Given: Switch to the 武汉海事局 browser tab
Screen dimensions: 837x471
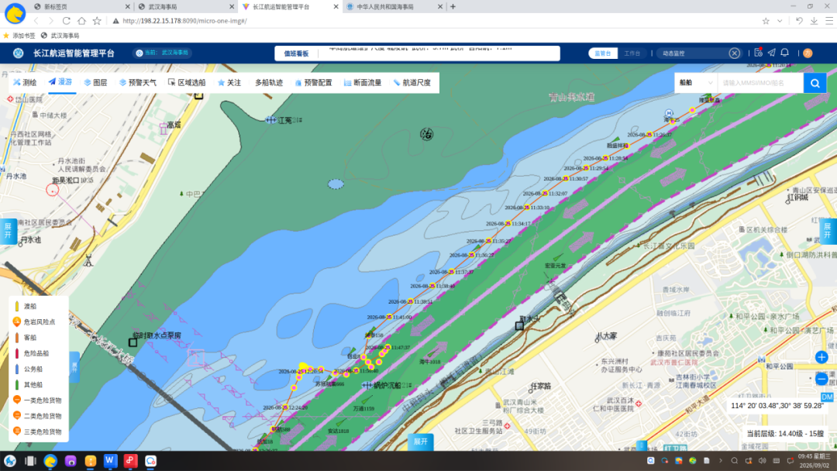Looking at the screenshot, I should 184,6.
